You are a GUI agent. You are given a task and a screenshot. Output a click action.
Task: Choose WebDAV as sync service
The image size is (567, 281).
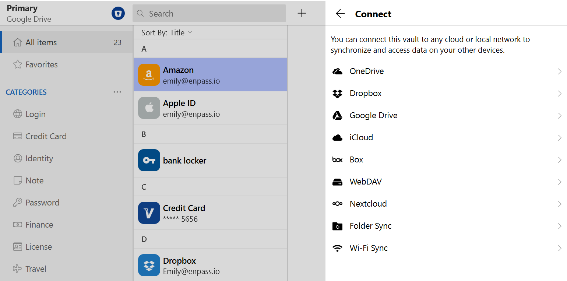pyautogui.click(x=446, y=182)
